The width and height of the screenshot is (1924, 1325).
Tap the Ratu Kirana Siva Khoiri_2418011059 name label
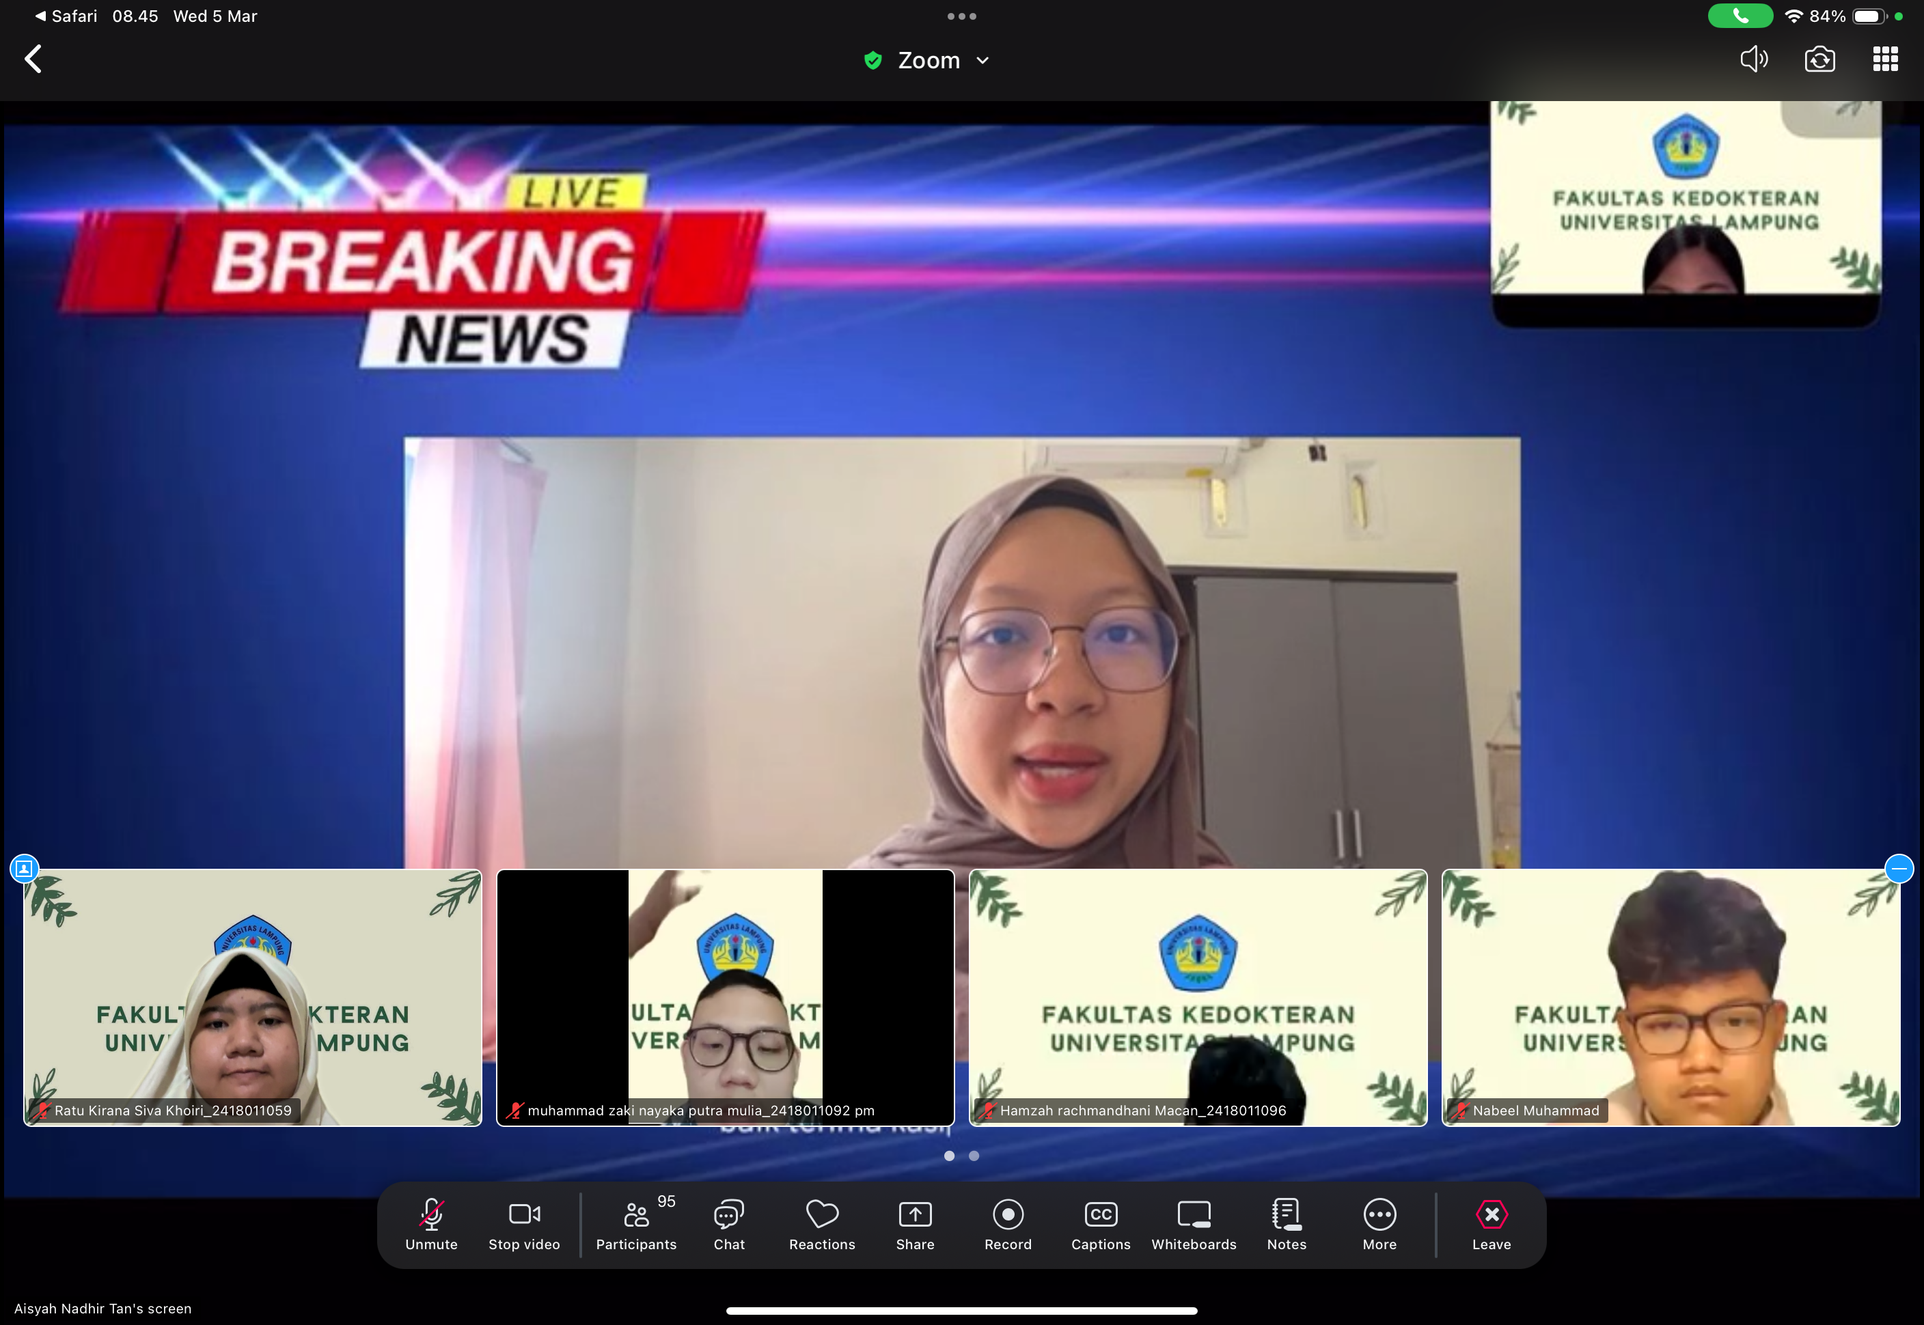[163, 1110]
